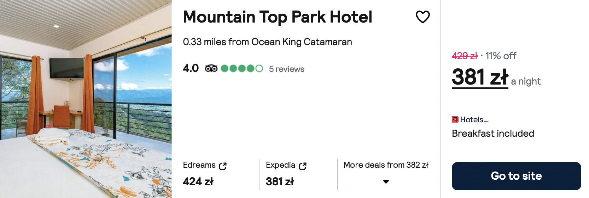Screen dimensions: 589x198
Task: Click distance from Ocean King Catamaran text
Action: (x=267, y=42)
